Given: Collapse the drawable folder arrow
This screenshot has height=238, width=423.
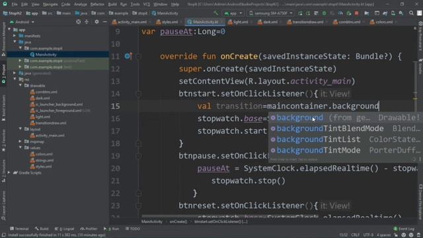Looking at the screenshot, I should (x=20, y=85).
